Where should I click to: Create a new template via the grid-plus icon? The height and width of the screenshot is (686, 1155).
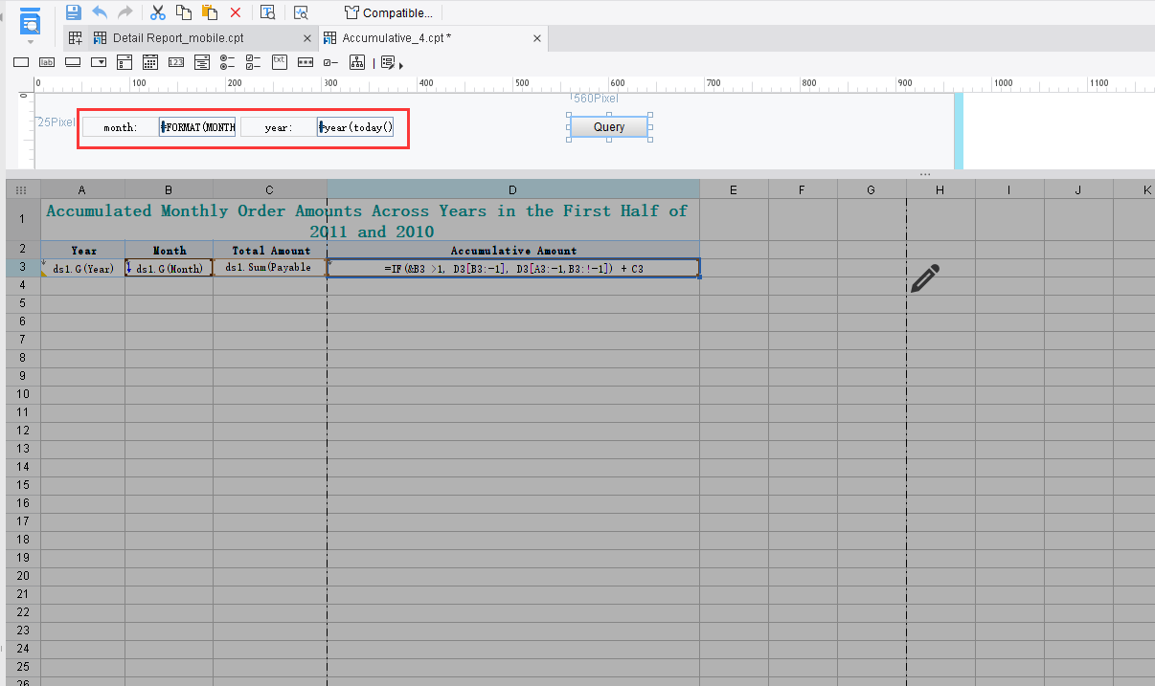tap(73, 37)
